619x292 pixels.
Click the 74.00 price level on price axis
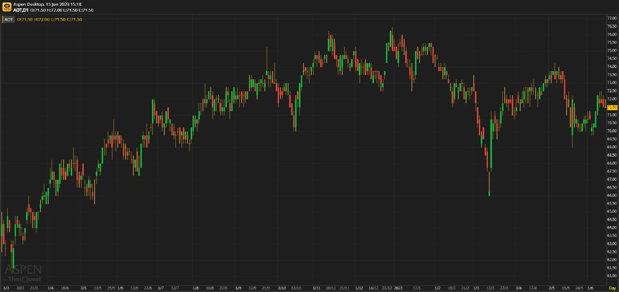[x=612, y=66]
